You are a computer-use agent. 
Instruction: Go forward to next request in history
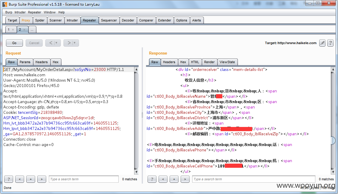[69, 43]
